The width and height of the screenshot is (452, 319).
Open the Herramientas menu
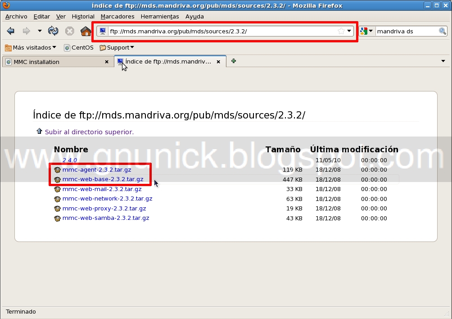tap(160, 16)
